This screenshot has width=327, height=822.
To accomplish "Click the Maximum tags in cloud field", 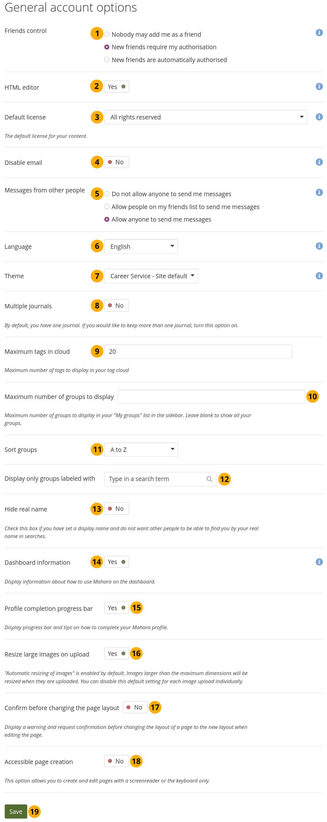I will pyautogui.click(x=198, y=351).
